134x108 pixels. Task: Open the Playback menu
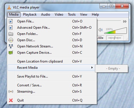point(30,14)
